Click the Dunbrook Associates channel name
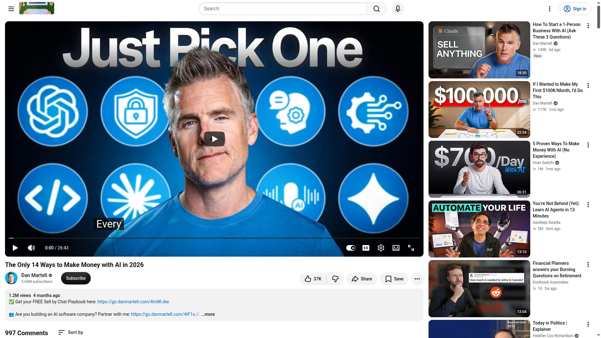This screenshot has width=601, height=338. (551, 282)
